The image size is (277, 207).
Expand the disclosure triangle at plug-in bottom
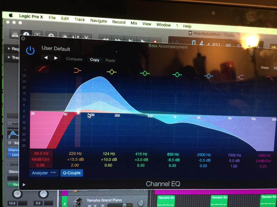(x=24, y=185)
